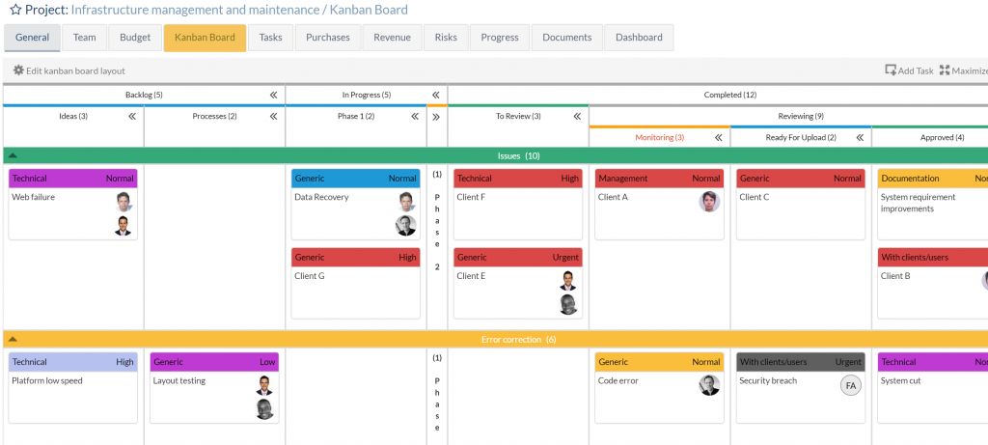This screenshot has width=988, height=445.
Task: Click the gear icon for Edit kanban board layout
Action: click(18, 70)
